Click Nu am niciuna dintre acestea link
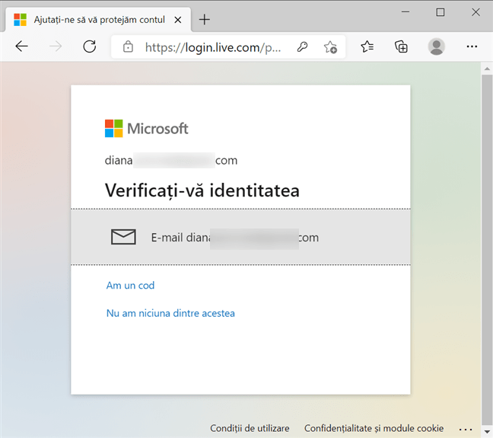 (x=170, y=313)
